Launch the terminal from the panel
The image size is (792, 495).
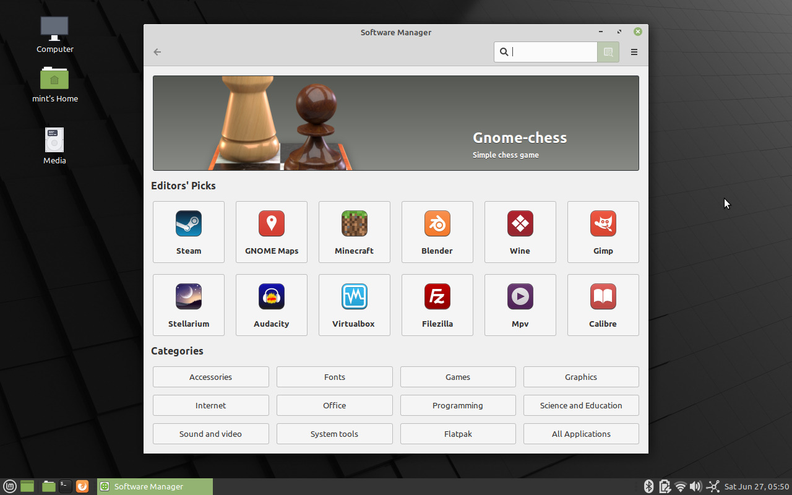click(x=65, y=486)
